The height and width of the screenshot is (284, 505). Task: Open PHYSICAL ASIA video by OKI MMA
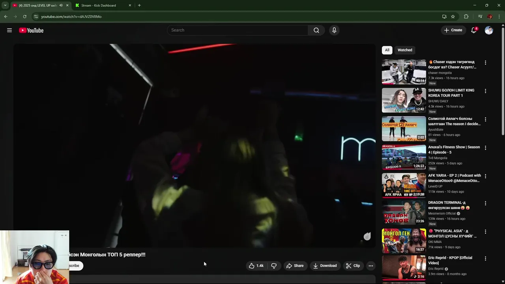(x=453, y=234)
